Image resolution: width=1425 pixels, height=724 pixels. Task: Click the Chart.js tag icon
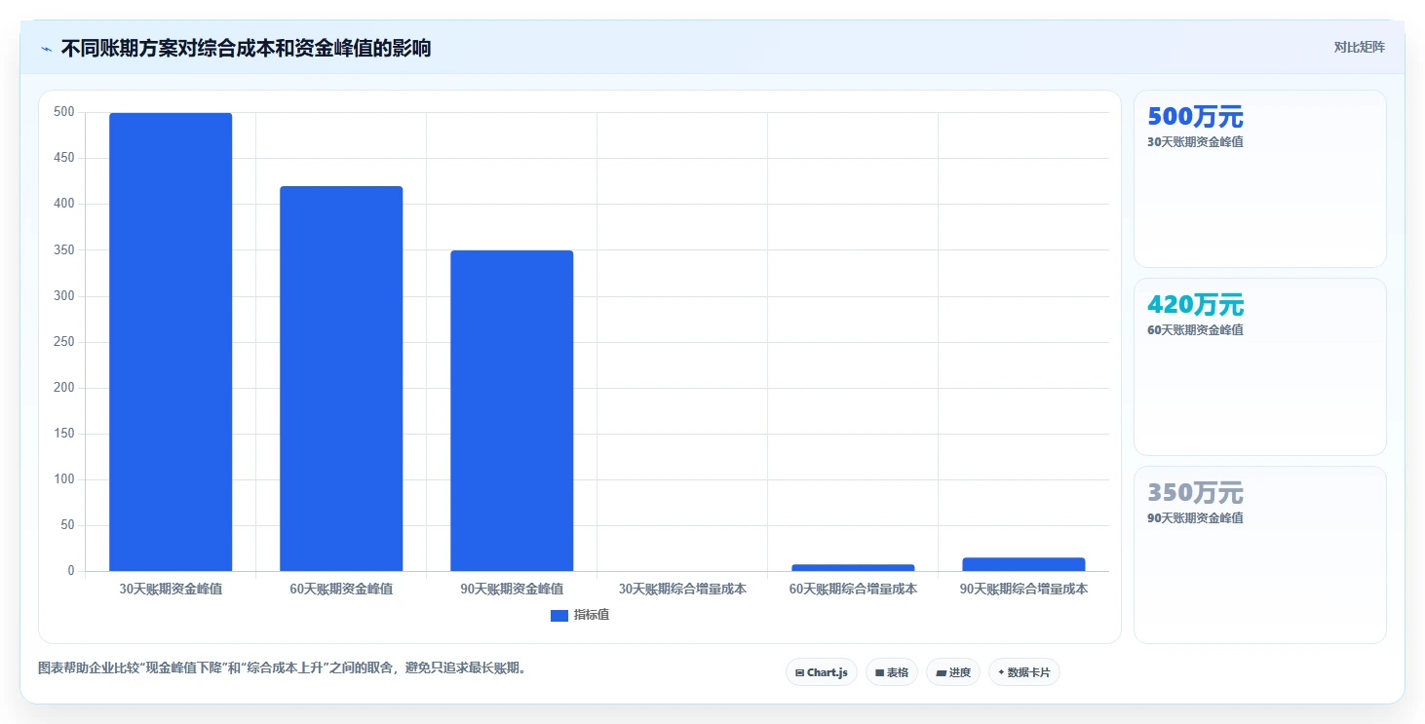[800, 672]
